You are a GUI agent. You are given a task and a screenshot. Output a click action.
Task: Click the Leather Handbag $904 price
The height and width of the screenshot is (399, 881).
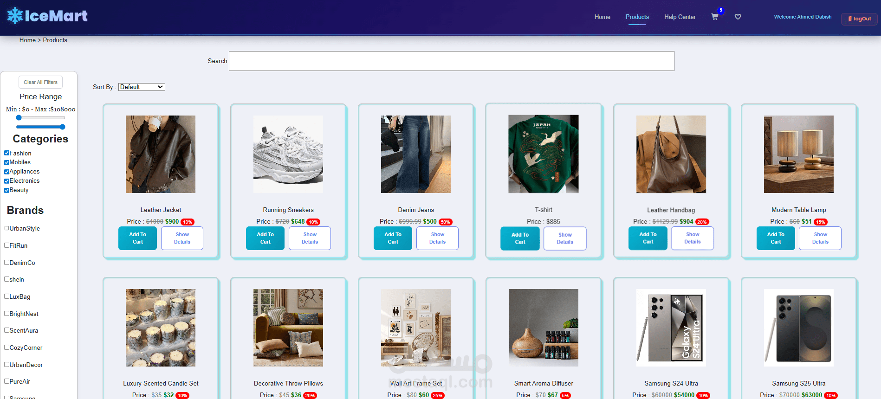[x=686, y=222]
